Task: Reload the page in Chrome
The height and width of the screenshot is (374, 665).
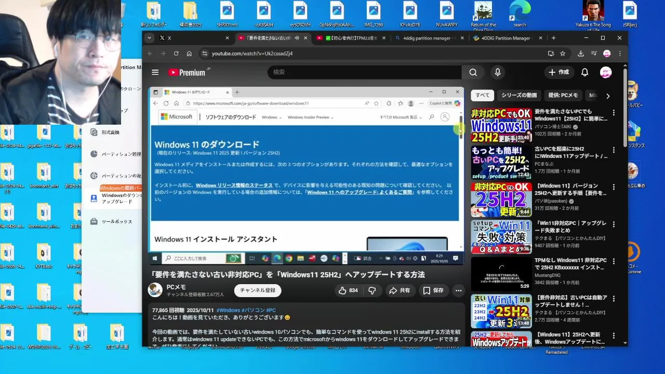Action: point(176,54)
